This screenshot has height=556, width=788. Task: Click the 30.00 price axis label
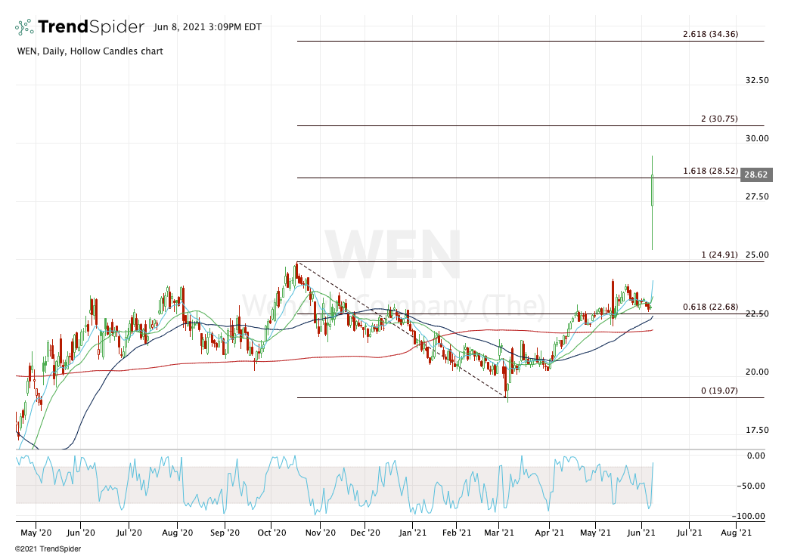[757, 138]
